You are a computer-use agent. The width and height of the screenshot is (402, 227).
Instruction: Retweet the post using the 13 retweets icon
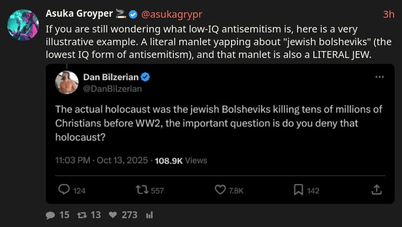pos(82,215)
